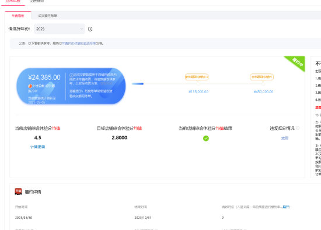This screenshot has height=230, width=321.
Task: Click the ¥135,000.00 milestone marker on progress bar
Action: pyautogui.click(x=198, y=84)
